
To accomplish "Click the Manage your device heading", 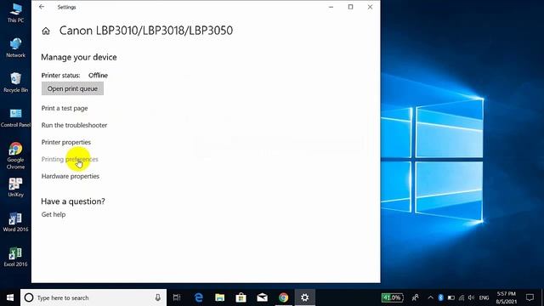I will click(79, 57).
